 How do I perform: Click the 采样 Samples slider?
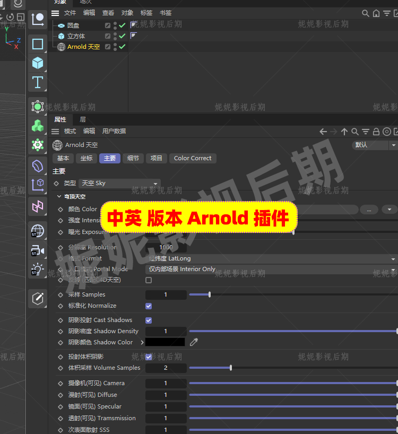pos(293,295)
